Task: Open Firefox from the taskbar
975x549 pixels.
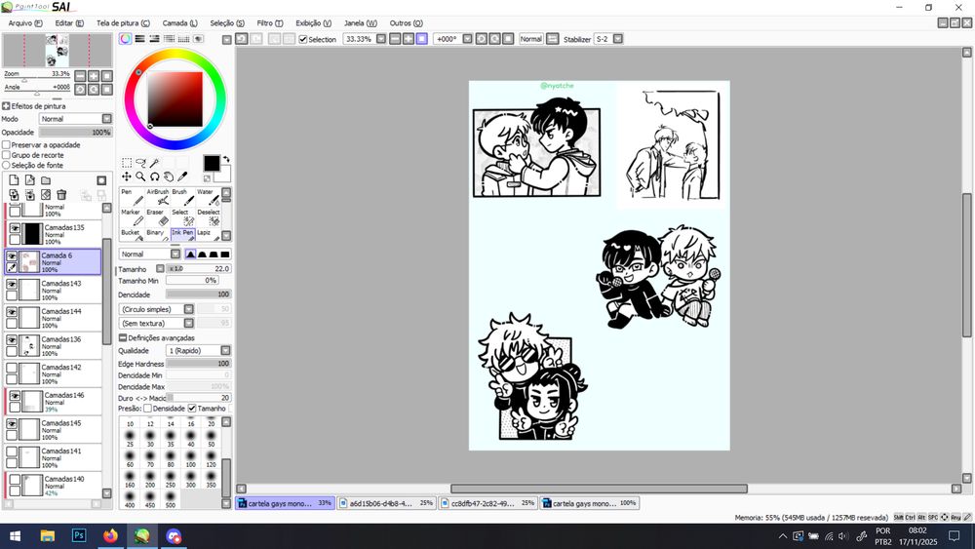Action: point(111,535)
